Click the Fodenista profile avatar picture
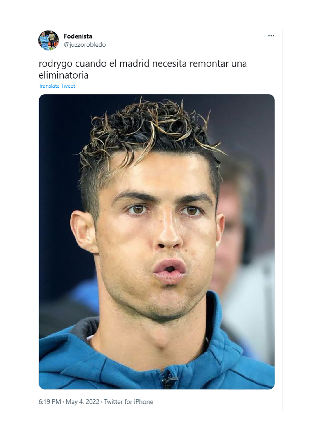Screen dimensions: 315x440 48,40
